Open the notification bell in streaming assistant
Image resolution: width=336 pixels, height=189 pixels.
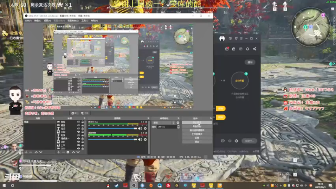(247, 49)
